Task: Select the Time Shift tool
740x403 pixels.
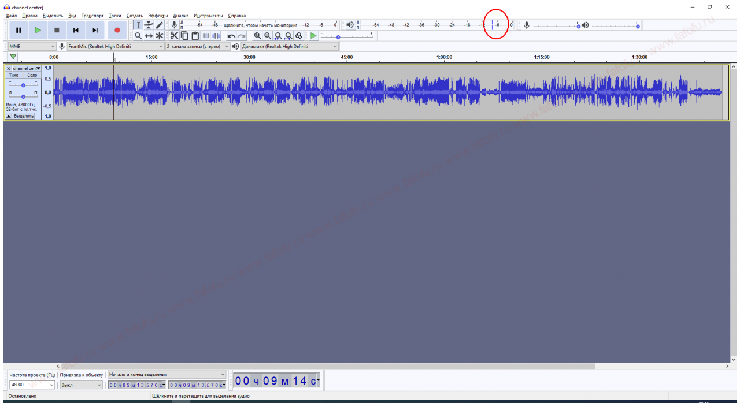Action: (149, 36)
